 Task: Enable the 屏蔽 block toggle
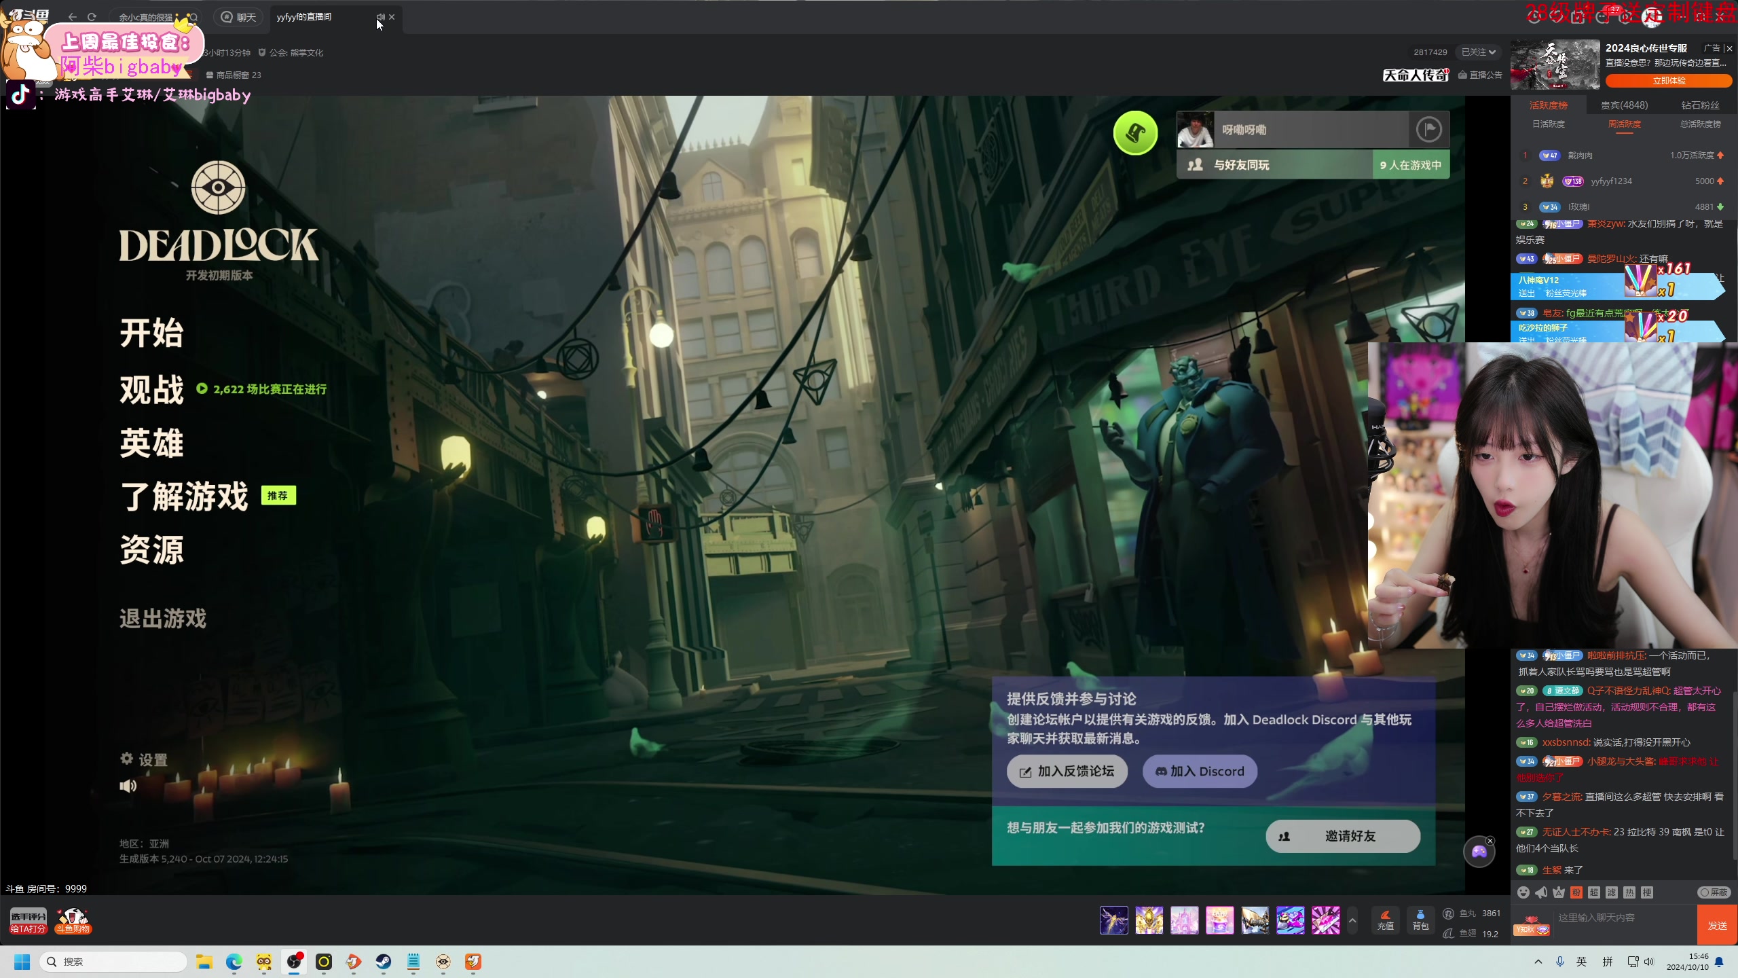pos(1714,892)
